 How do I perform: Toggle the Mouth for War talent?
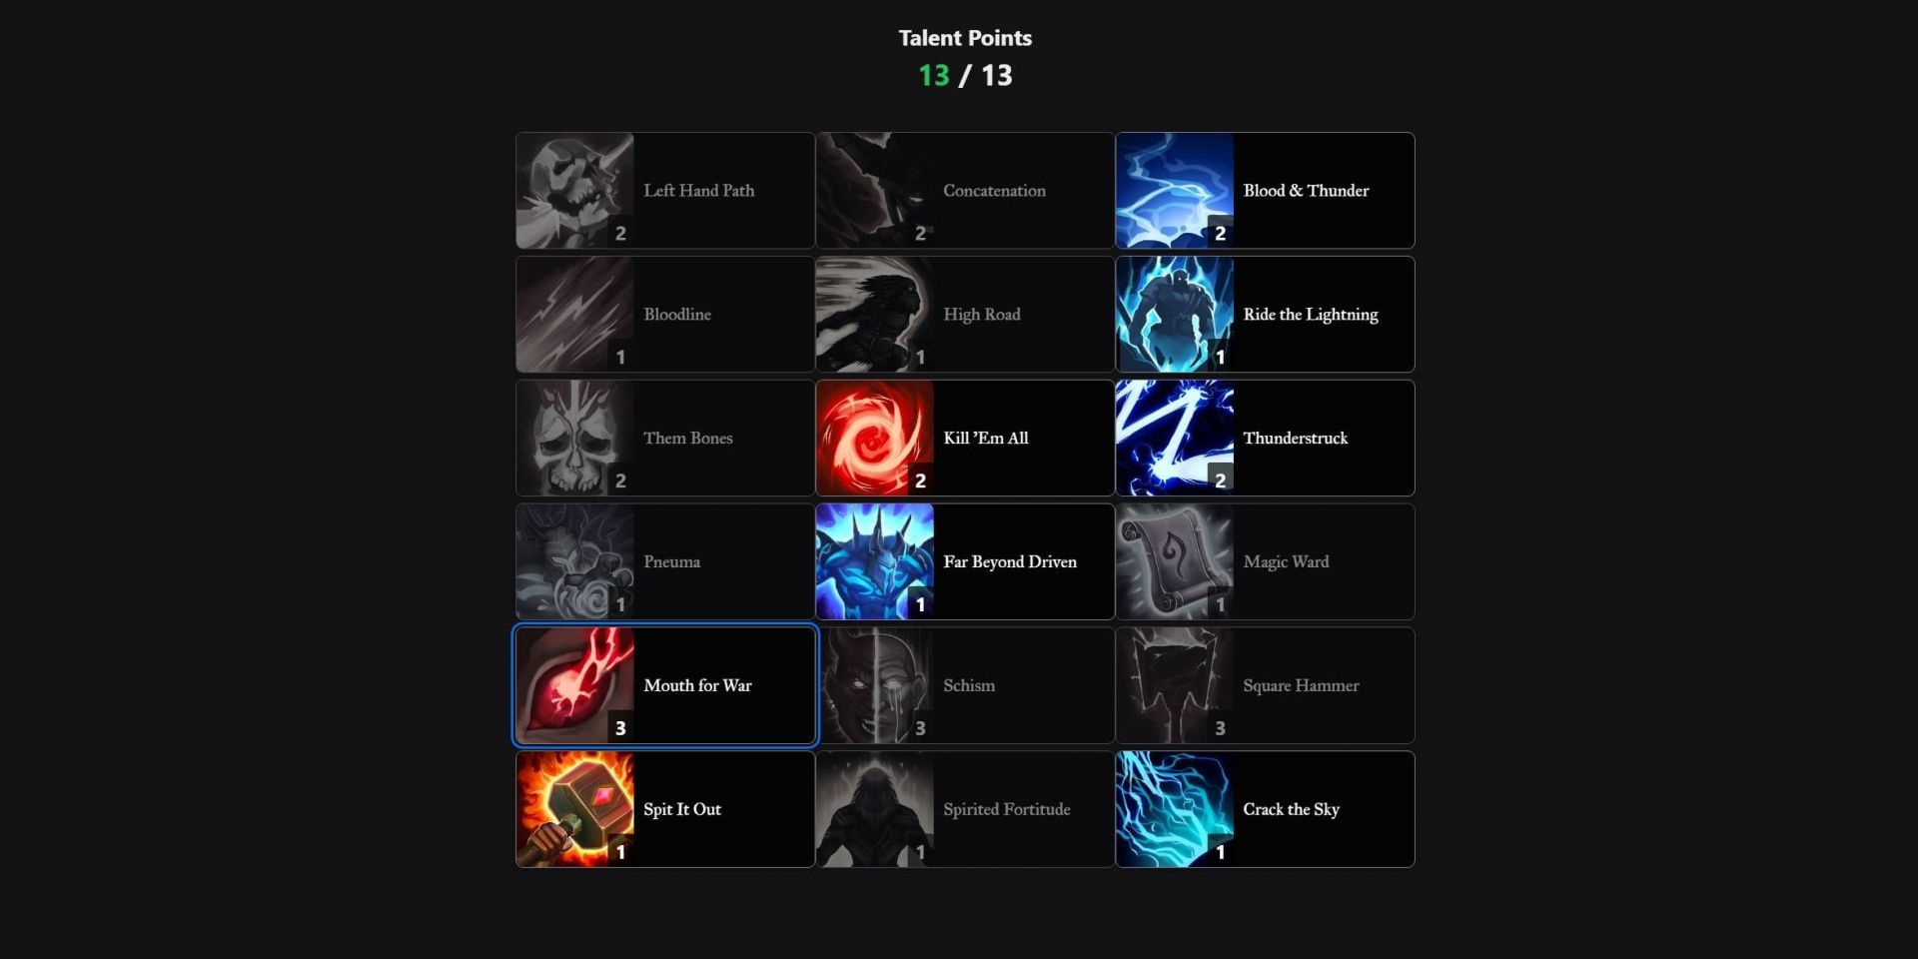coord(665,686)
